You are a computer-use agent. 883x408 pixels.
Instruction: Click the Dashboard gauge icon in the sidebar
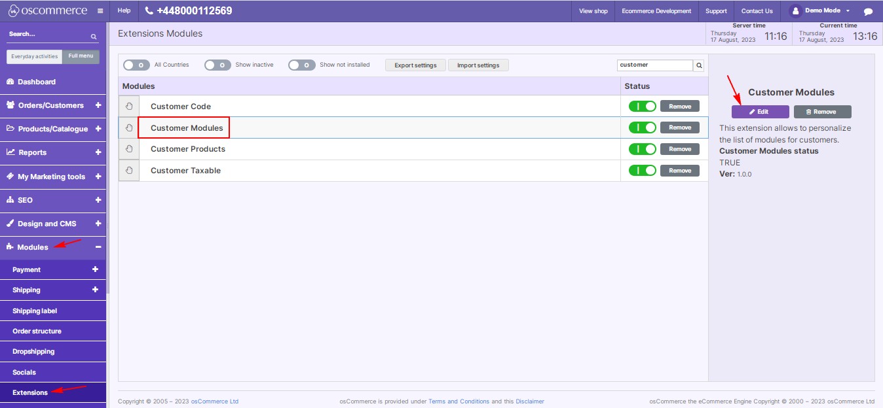tap(9, 81)
